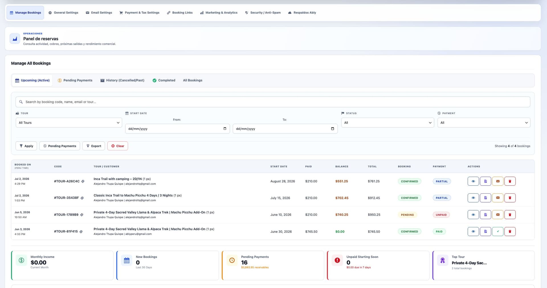
Task: Click balance amount $551.25
Action: 342,181
